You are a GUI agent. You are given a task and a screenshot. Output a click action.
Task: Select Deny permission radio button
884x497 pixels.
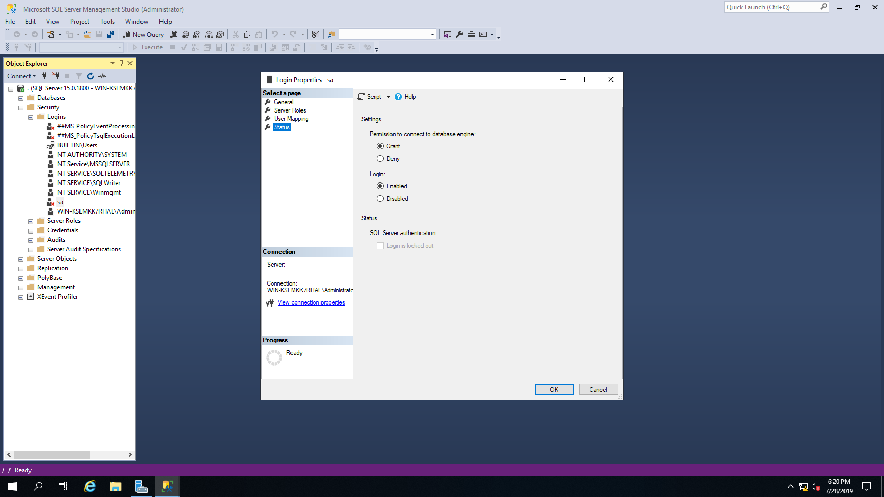380,159
